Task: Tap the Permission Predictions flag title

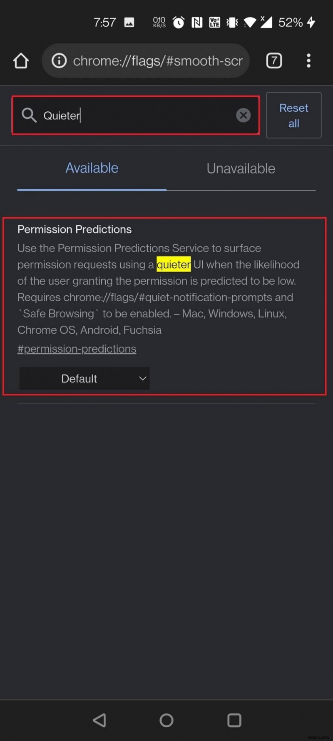Action: (x=75, y=229)
